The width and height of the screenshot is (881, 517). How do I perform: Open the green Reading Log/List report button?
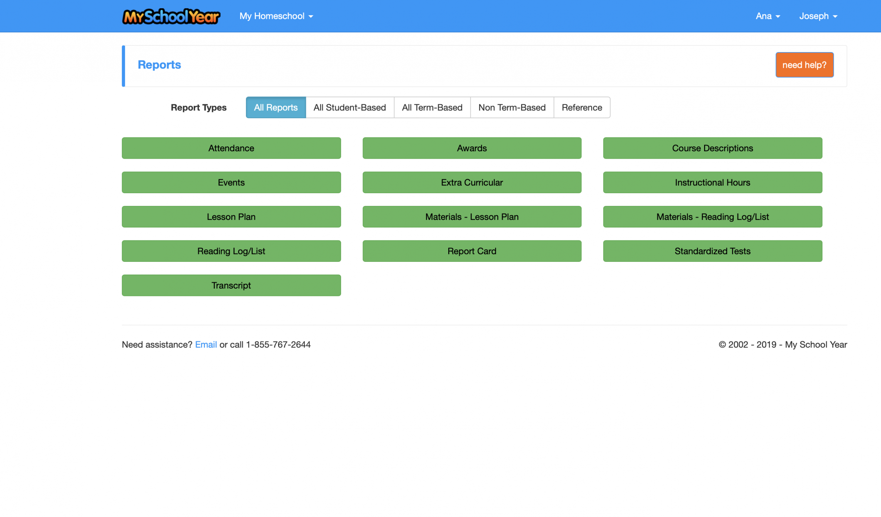[231, 251]
